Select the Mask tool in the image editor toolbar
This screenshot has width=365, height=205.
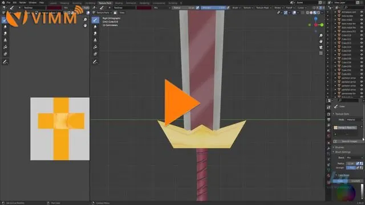(5, 54)
